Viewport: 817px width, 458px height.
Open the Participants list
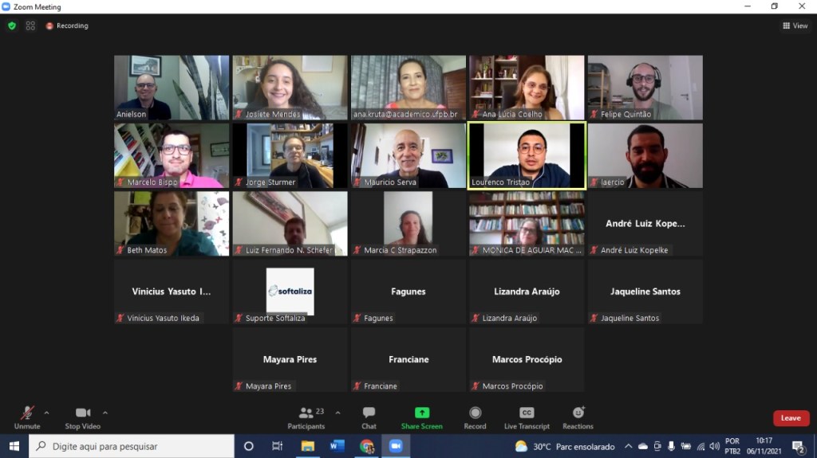click(306, 417)
